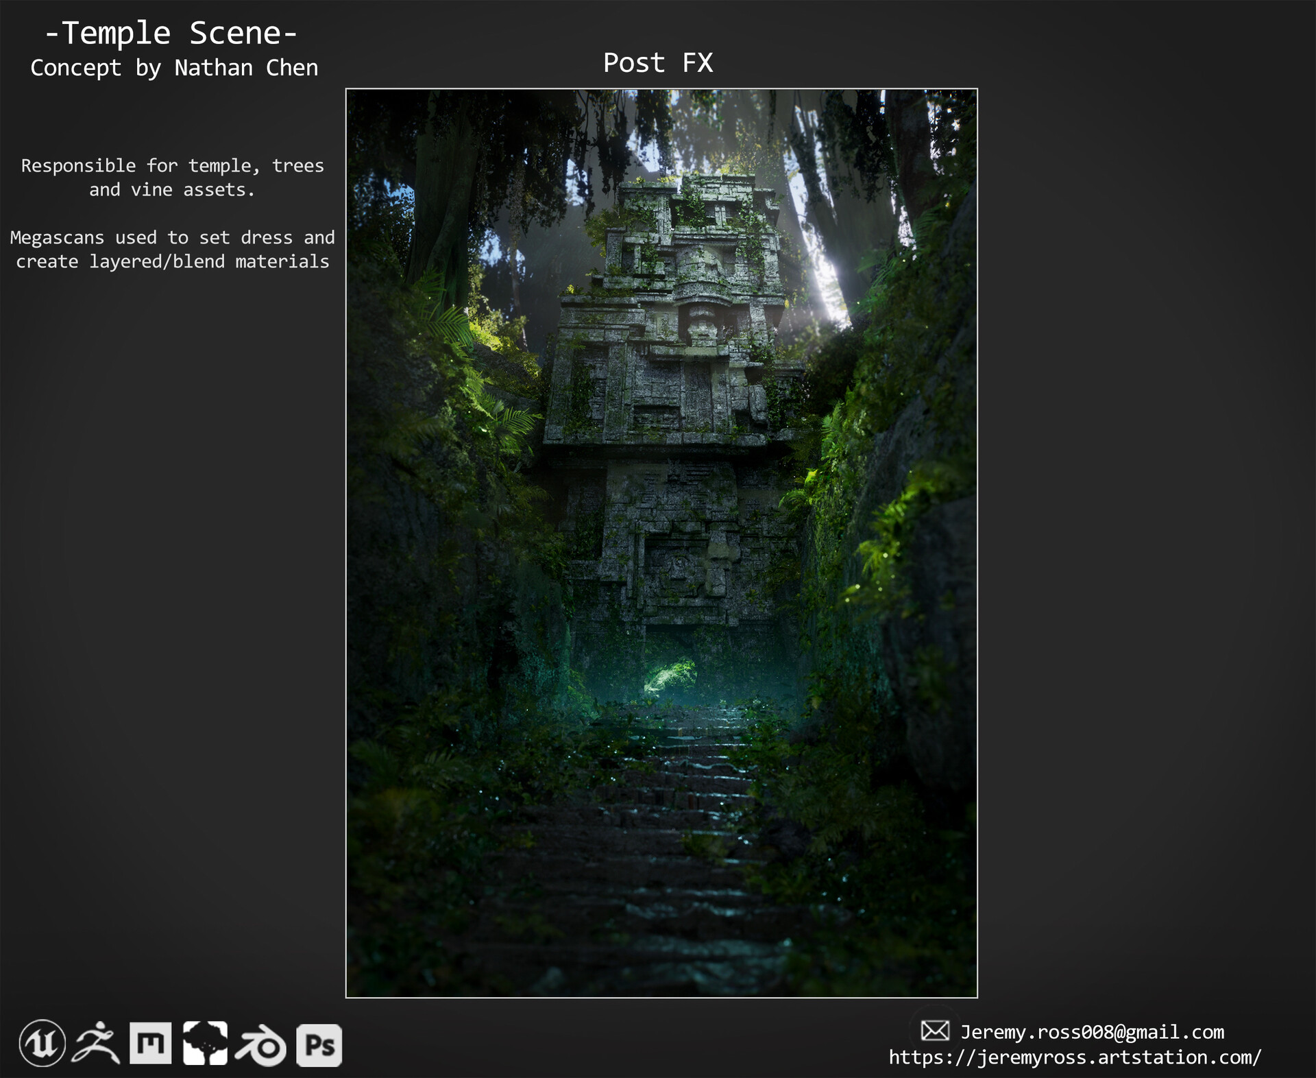Click the "-Temple Scene-" title text
This screenshot has width=1316, height=1078.
click(x=171, y=33)
